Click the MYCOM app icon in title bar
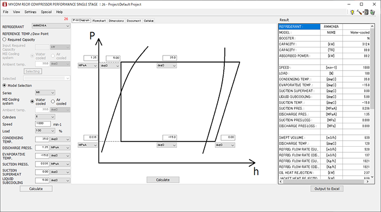Viewport: 381px width, 212px height. 4,4
